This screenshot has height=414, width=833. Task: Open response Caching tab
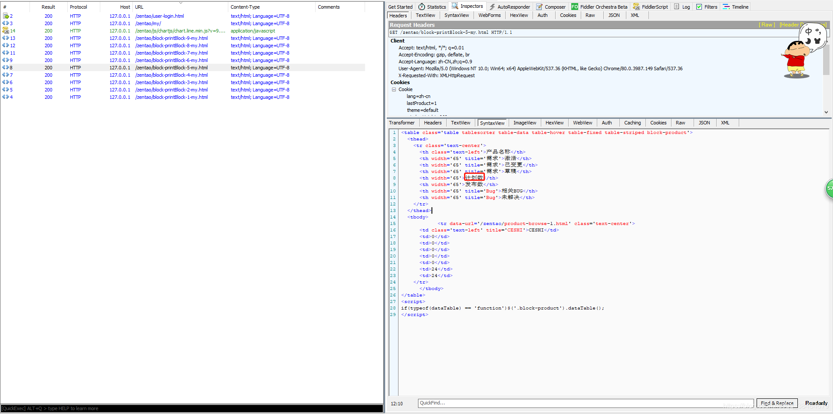[x=632, y=123]
